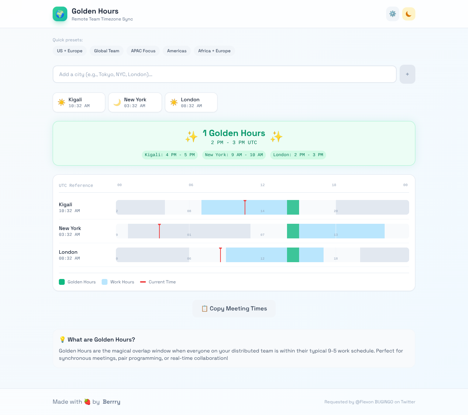Select the snowflake light theme icon

click(x=393, y=14)
